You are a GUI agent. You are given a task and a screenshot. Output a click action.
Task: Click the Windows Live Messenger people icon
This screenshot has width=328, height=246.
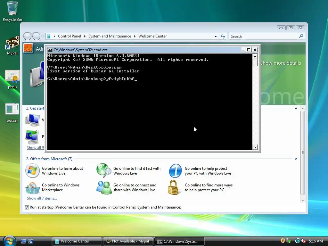(104, 187)
